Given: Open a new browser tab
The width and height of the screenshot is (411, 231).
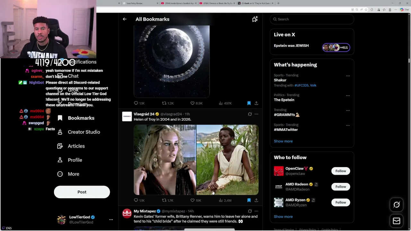Looking at the screenshot, I should tap(278, 3).
